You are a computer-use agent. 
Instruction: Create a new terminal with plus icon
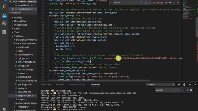tap(179, 84)
